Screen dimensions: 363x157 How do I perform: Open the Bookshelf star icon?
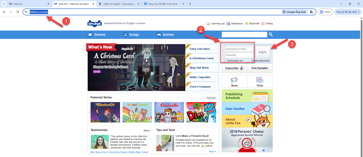pyautogui.click(x=247, y=24)
